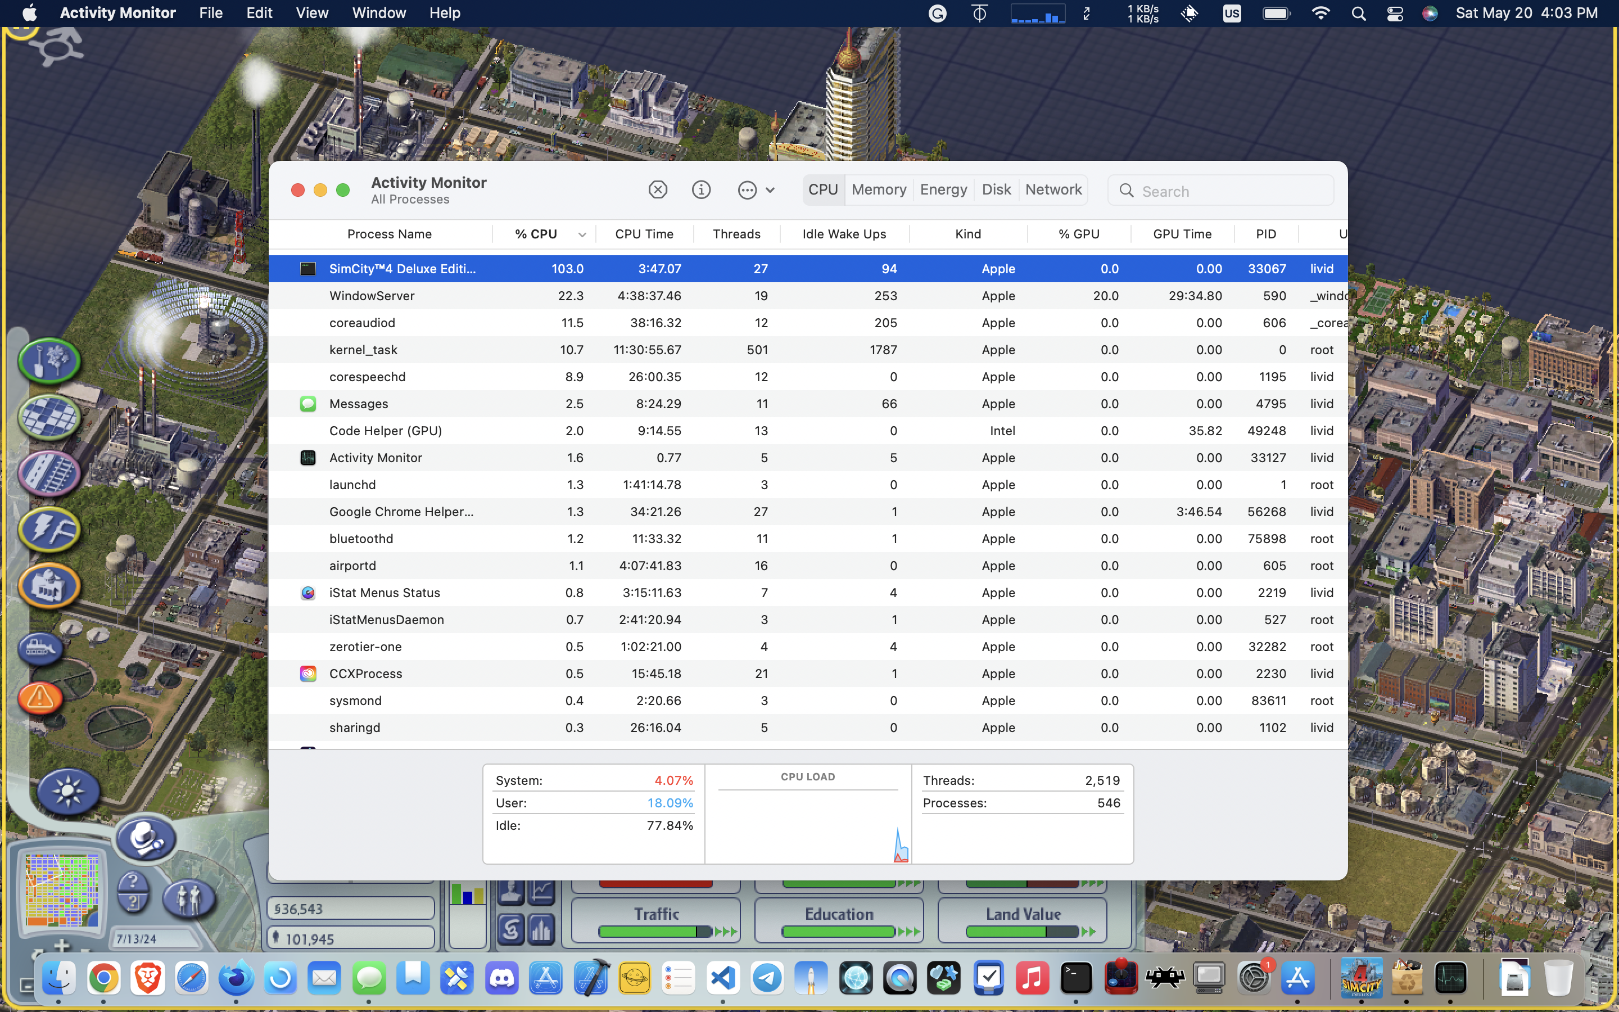Open the File menu

click(211, 13)
